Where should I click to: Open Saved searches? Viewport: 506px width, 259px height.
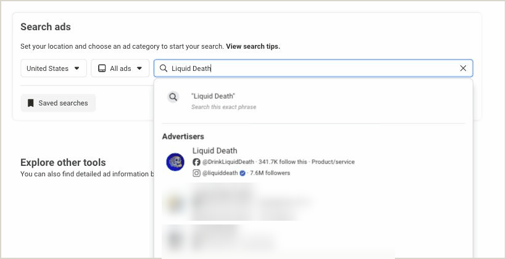tap(58, 103)
